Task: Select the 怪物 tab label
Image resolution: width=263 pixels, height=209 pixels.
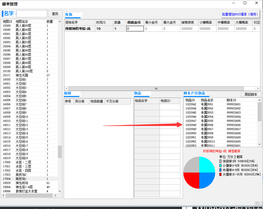Action: [69, 15]
